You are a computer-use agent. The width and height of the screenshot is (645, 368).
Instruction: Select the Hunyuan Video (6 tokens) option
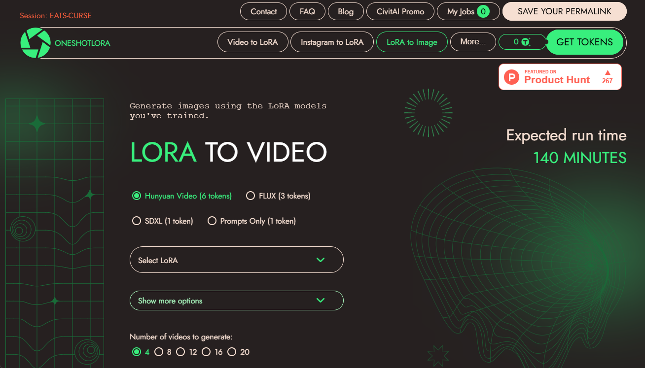[x=137, y=196]
